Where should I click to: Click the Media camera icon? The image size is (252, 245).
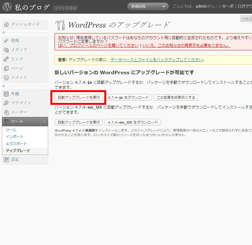pos(6,50)
